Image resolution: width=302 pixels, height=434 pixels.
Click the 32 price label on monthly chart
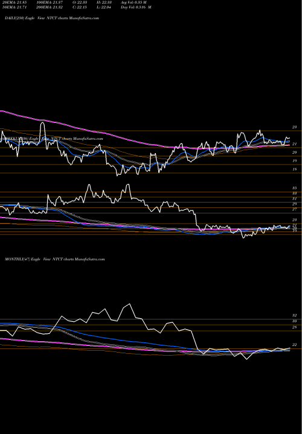(x=295, y=315)
